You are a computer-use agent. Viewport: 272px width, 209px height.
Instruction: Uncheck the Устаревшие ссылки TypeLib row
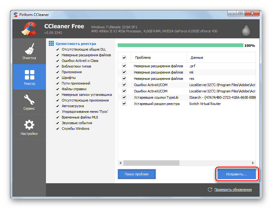click(124, 97)
